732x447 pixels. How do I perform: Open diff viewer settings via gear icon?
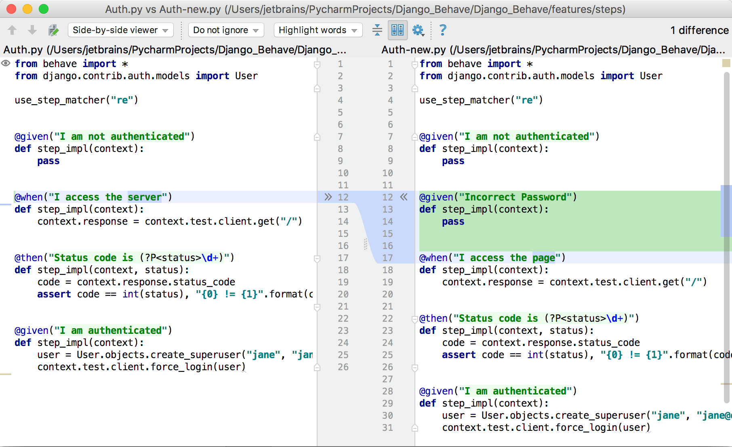pyautogui.click(x=419, y=30)
